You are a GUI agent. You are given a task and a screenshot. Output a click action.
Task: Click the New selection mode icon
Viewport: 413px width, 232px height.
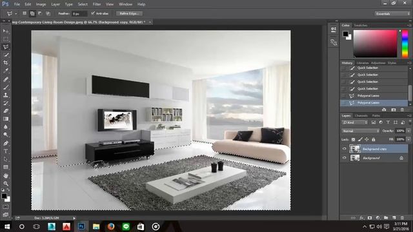25,13
